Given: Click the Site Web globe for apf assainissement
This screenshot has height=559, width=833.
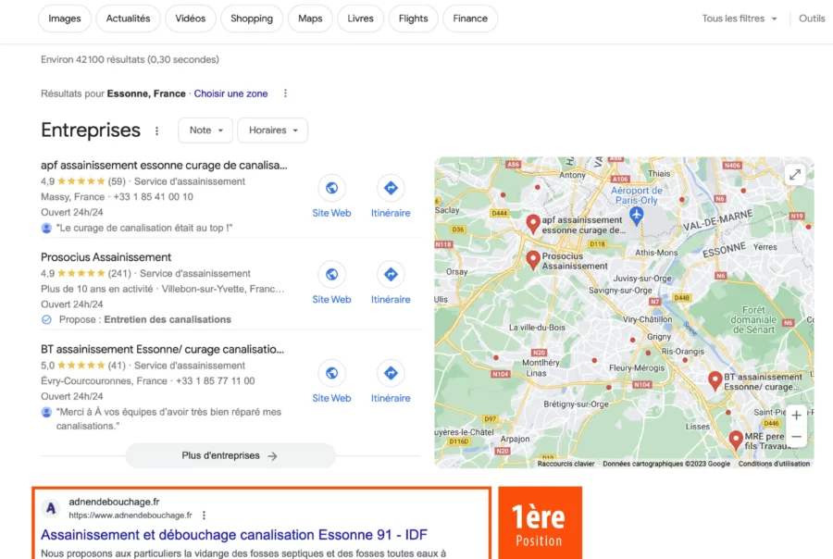Looking at the screenshot, I should [331, 188].
